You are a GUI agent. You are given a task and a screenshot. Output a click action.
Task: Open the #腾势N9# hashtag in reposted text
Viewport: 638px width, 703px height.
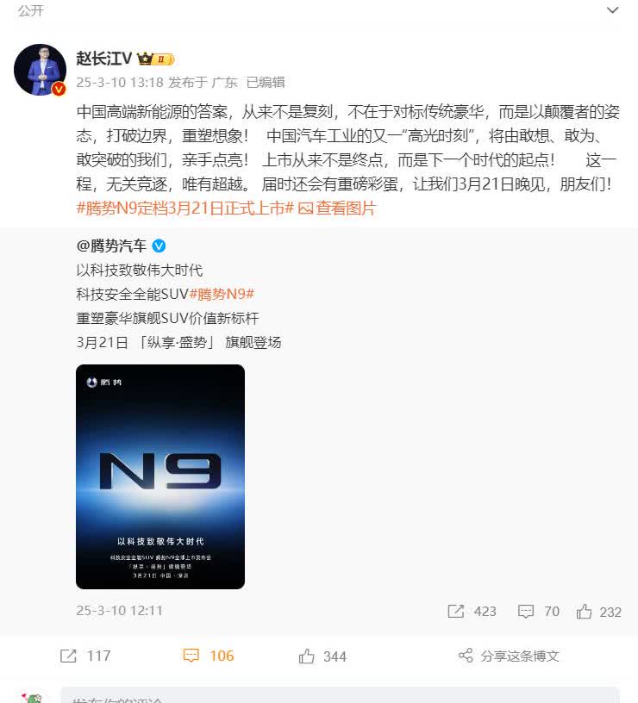point(222,294)
